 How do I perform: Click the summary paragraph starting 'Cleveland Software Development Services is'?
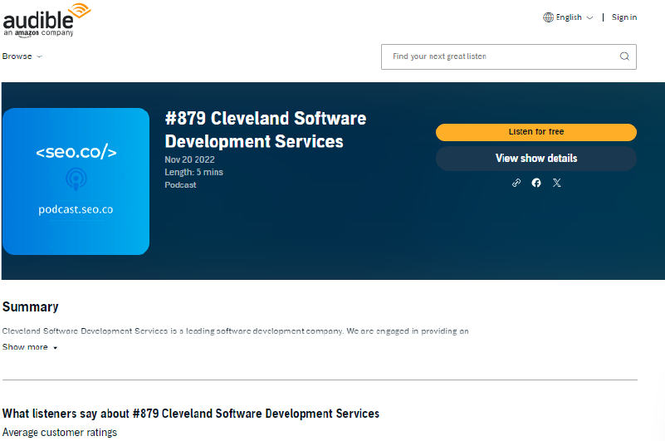pyautogui.click(x=236, y=331)
